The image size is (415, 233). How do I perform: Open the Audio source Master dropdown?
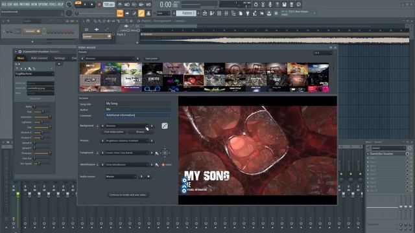[x=121, y=177]
